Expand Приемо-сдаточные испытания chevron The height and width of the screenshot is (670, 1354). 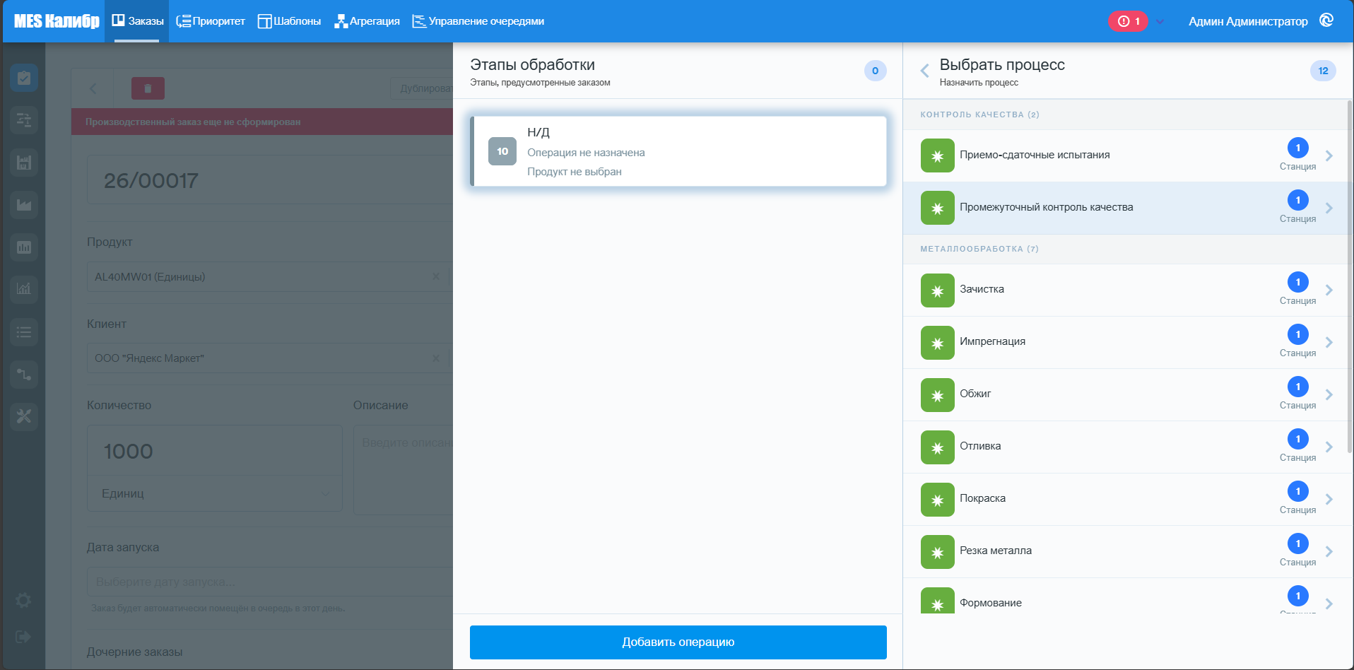coord(1329,156)
